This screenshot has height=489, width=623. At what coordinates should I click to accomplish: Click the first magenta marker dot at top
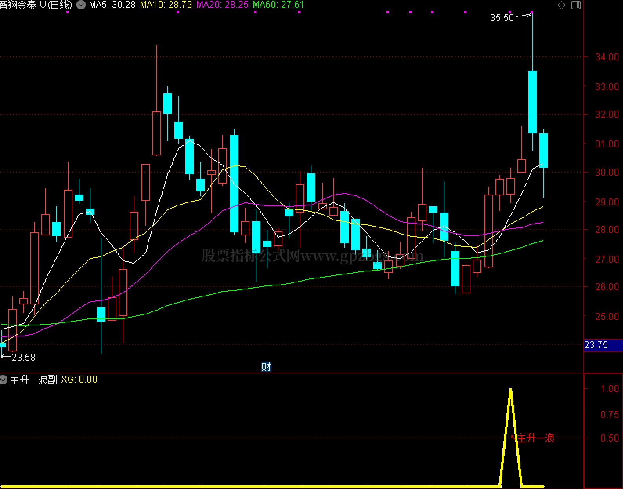[x=67, y=12]
